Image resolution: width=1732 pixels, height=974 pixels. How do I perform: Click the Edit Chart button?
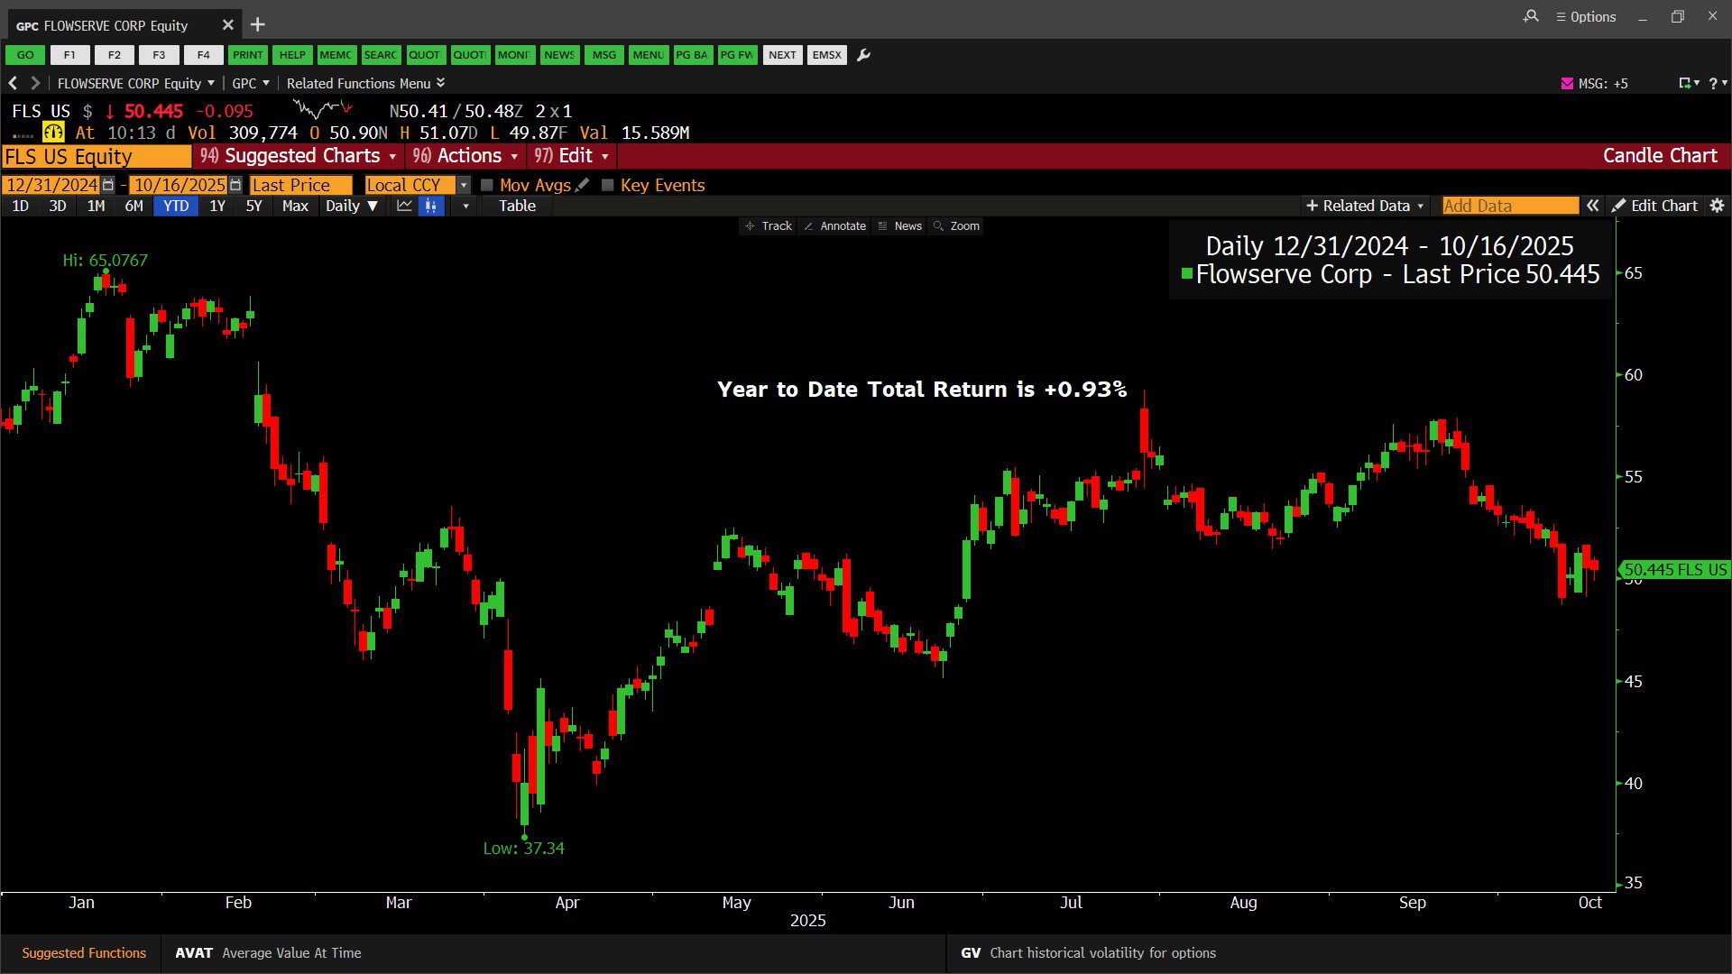pyautogui.click(x=1655, y=206)
